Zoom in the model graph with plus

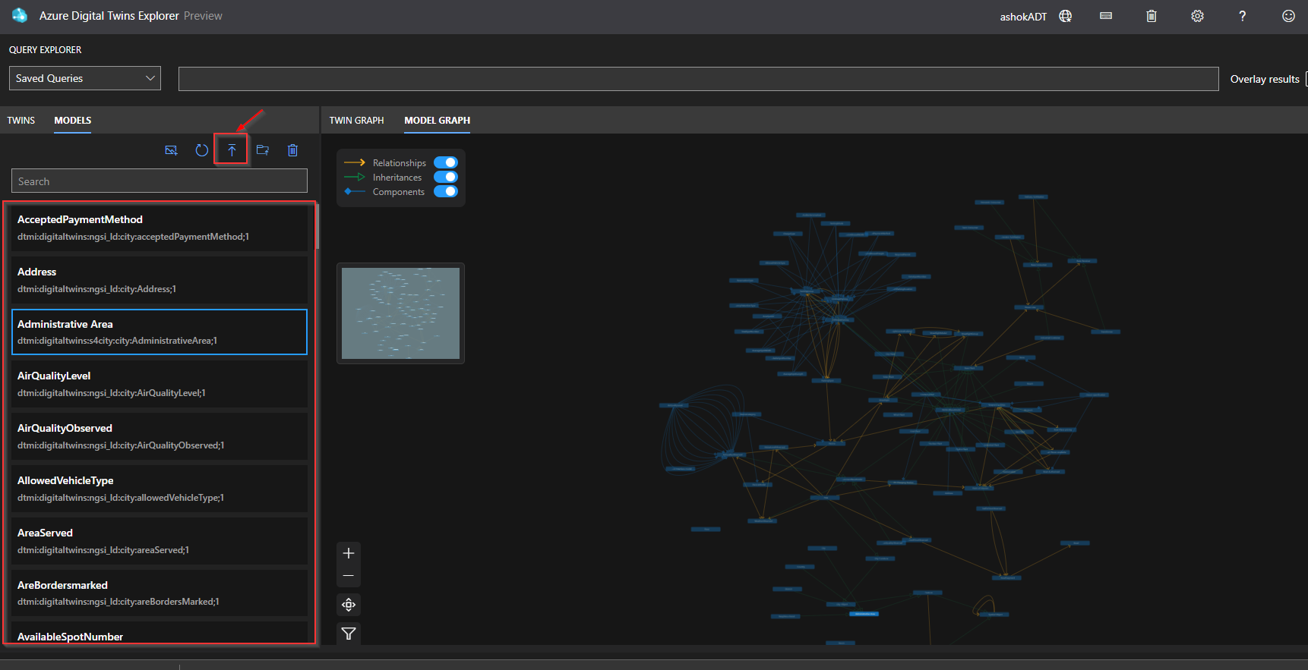coord(349,553)
